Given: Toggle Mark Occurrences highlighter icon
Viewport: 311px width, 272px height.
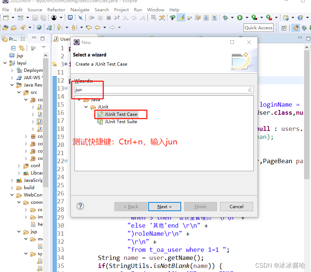Looking at the screenshot, I should point(181,18).
